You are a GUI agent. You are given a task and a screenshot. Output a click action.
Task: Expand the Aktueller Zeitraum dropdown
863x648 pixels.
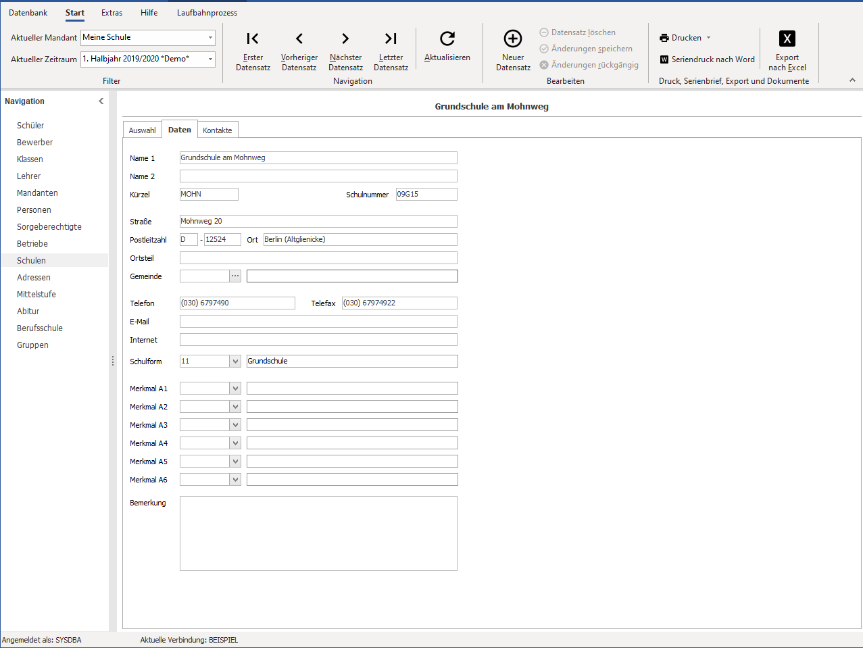tap(210, 59)
